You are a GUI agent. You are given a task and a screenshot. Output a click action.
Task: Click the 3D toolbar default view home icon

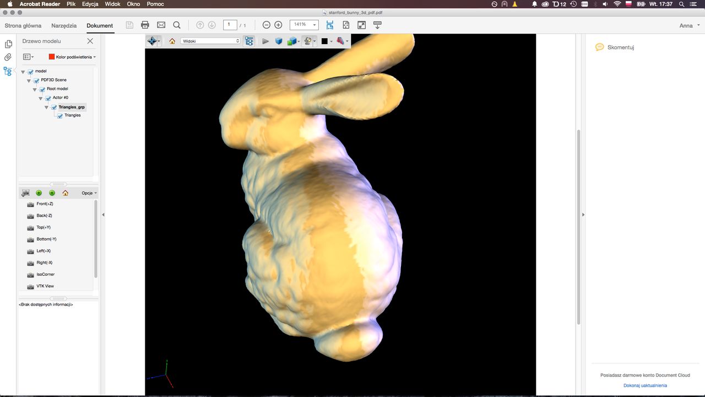172,41
